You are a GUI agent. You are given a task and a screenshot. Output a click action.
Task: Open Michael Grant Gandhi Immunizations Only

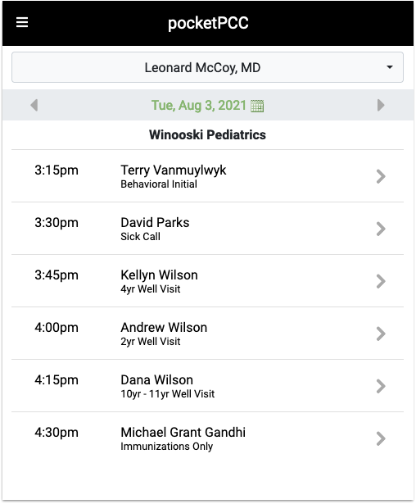coord(207,438)
